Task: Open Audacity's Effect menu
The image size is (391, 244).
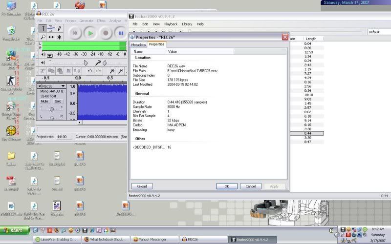Action: pos(101,20)
